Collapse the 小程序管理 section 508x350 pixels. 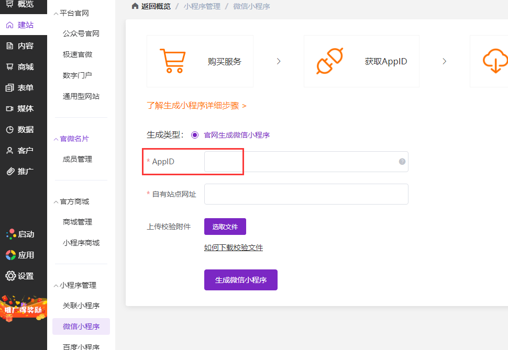pos(56,285)
